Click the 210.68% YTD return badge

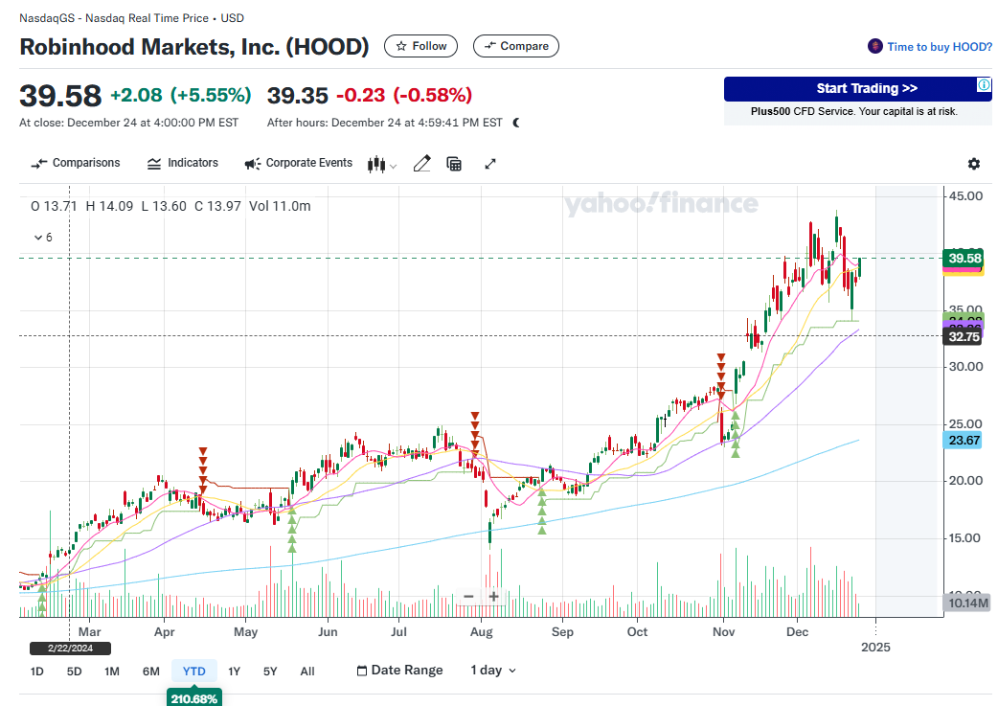194,698
